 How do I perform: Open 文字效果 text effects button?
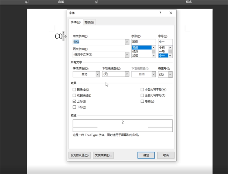pos(103,155)
